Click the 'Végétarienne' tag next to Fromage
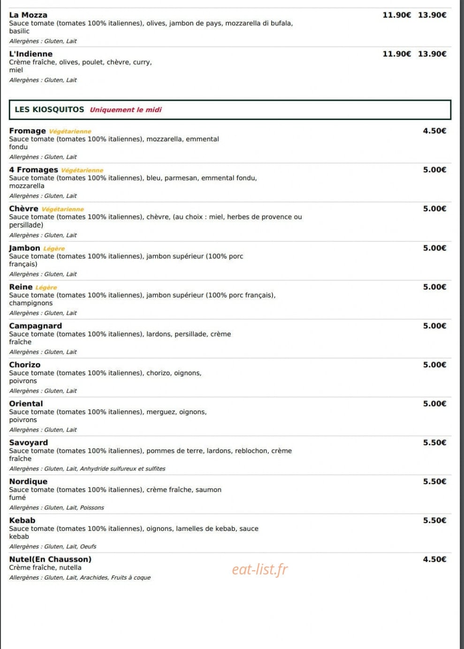Image resolution: width=464 pixels, height=649 pixels. 70,132
